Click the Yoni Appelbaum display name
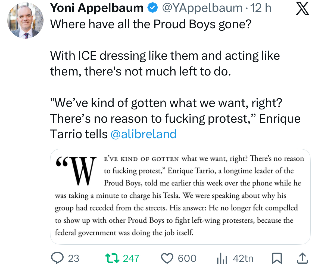Screen dimensions: 318x268 pos(97,9)
